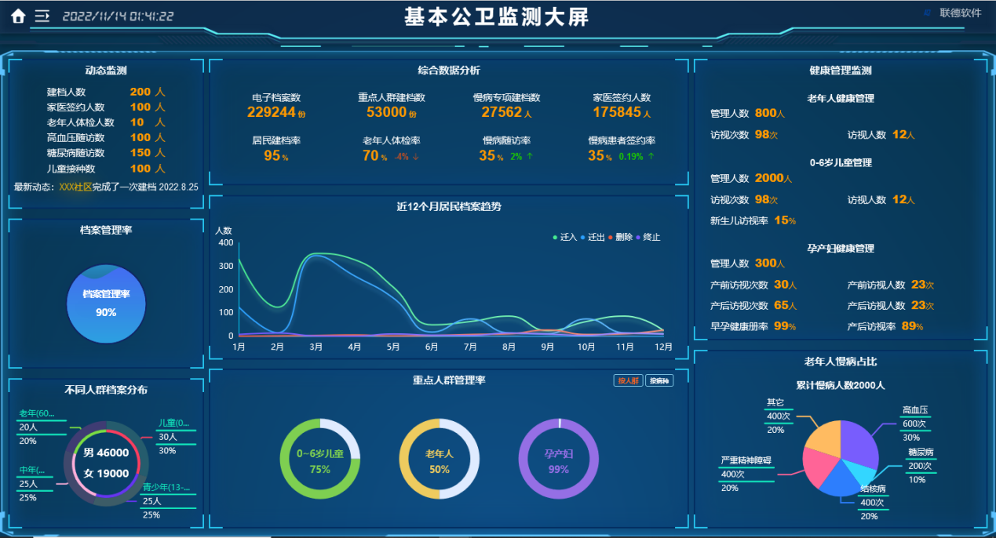Image resolution: width=996 pixels, height=538 pixels.
Task: Click the 联德软件 text in header
Action: click(x=960, y=13)
